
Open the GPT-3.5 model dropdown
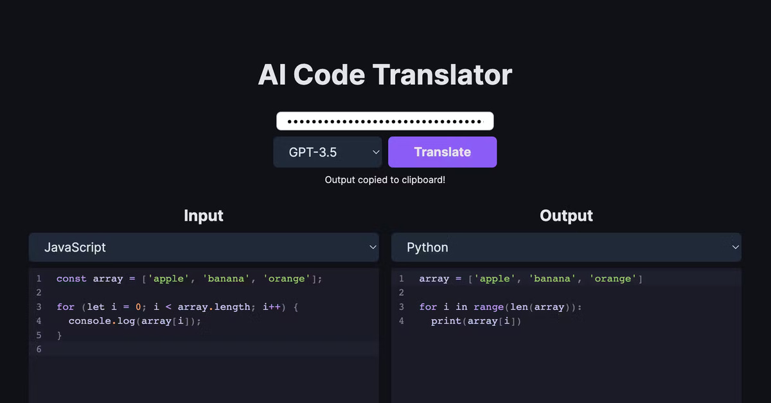tap(327, 151)
